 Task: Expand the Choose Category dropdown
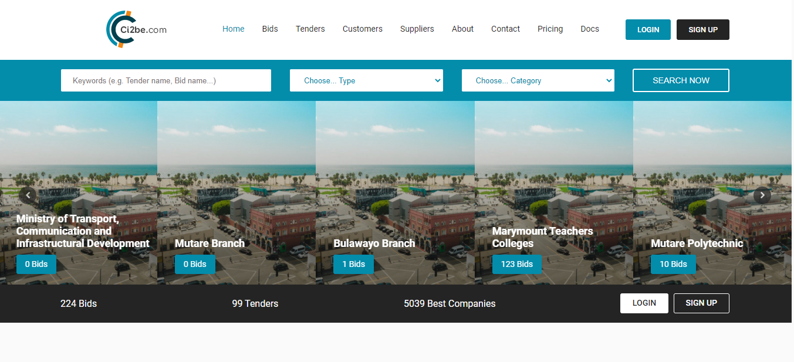[538, 80]
